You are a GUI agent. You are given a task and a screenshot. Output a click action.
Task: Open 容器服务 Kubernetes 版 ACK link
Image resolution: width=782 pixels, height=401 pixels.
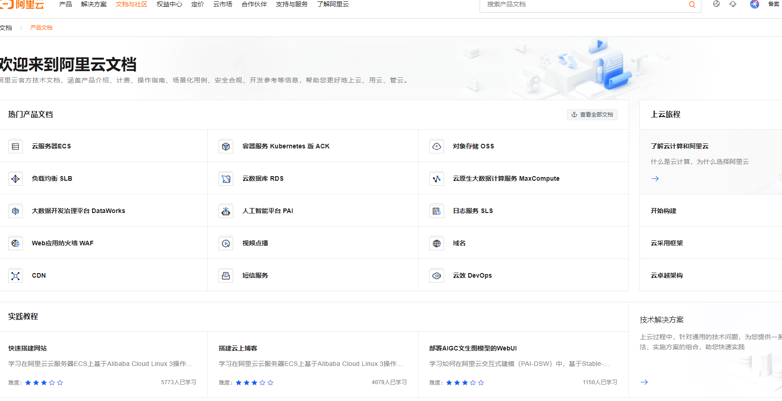click(x=286, y=146)
